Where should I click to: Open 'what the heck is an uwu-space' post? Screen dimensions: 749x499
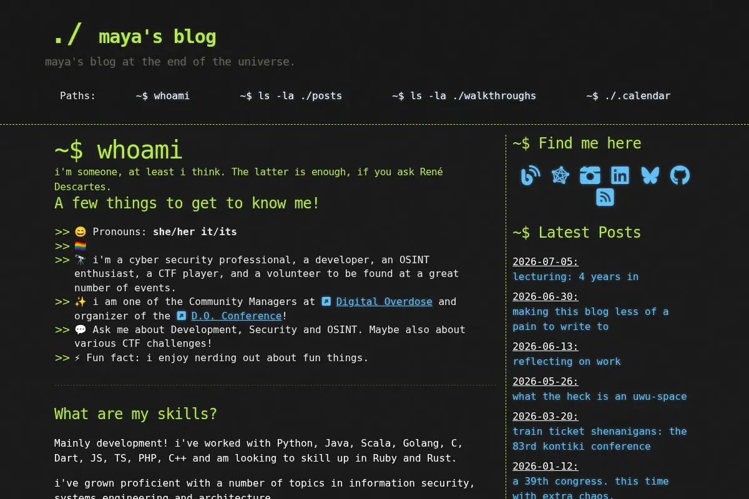coord(599,396)
